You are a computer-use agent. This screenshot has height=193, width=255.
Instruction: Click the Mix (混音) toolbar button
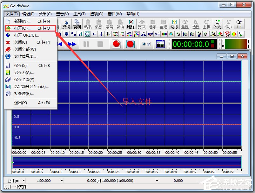[109, 24]
